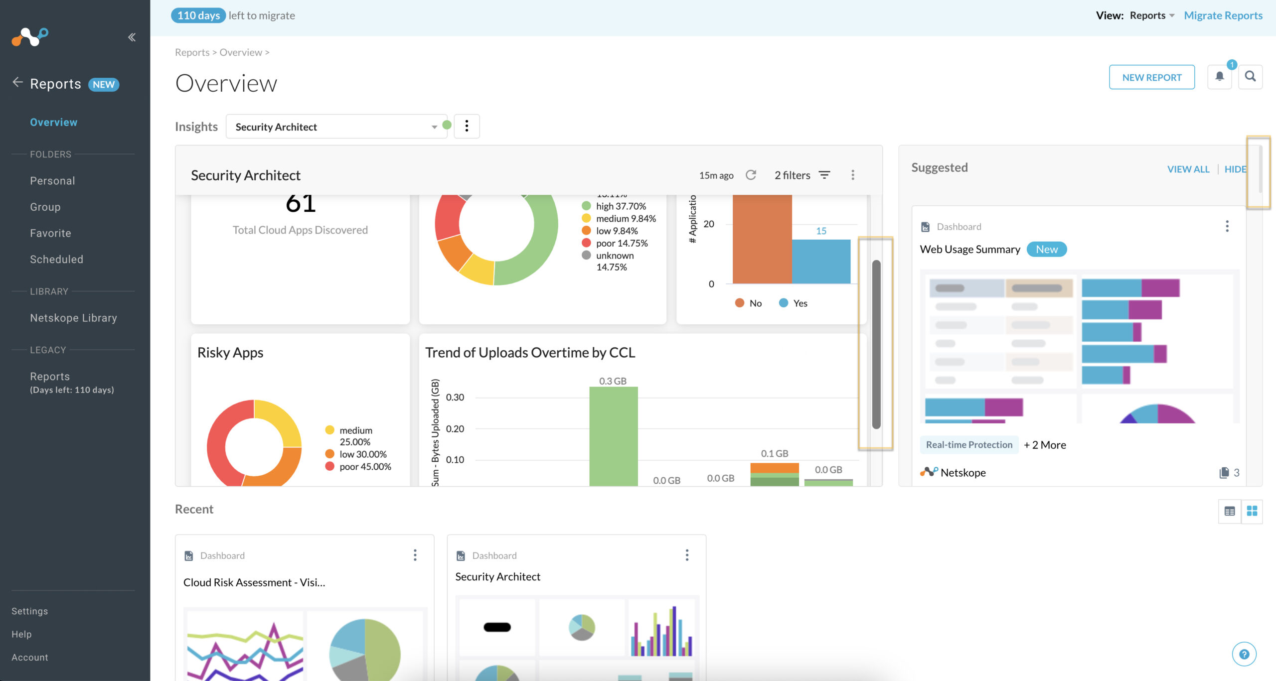Click back arrow next to Reports
The width and height of the screenshot is (1276, 681).
click(18, 83)
